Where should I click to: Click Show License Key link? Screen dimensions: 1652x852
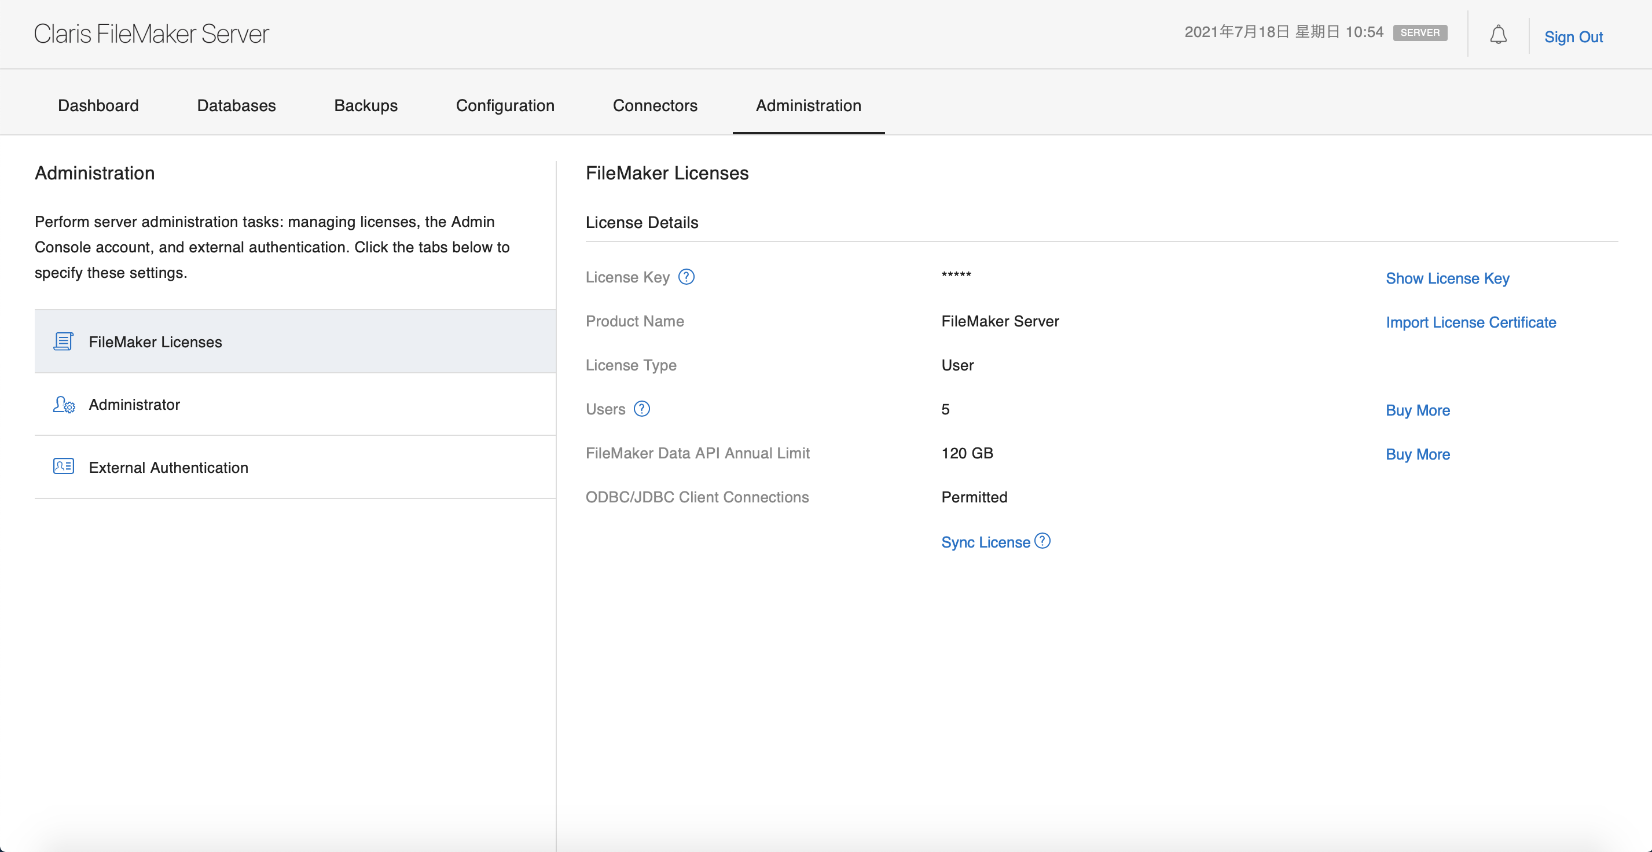pos(1448,278)
